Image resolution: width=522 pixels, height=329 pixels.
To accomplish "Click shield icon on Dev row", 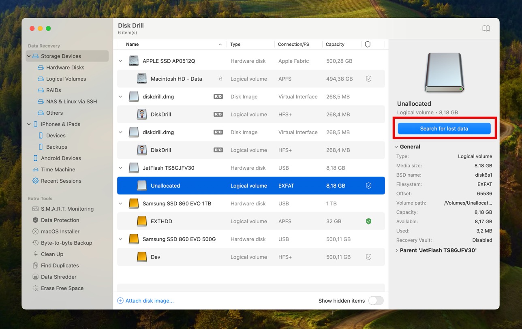I will (368, 257).
